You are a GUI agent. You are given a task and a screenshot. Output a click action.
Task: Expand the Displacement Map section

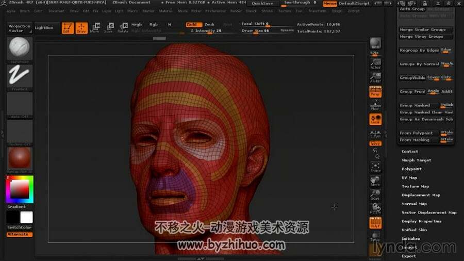point(421,195)
